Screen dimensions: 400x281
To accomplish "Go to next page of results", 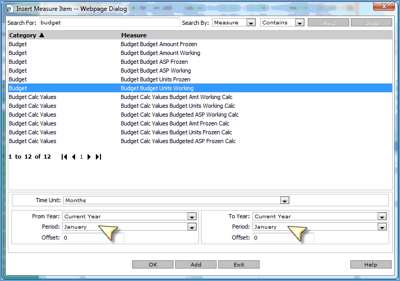I will click(x=89, y=157).
